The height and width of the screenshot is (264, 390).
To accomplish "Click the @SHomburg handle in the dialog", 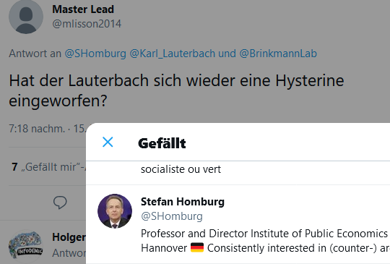I will tap(172, 216).
